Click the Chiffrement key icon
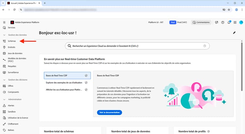This screenshot has height=134, width=245. pyautogui.click(x=4, y=124)
